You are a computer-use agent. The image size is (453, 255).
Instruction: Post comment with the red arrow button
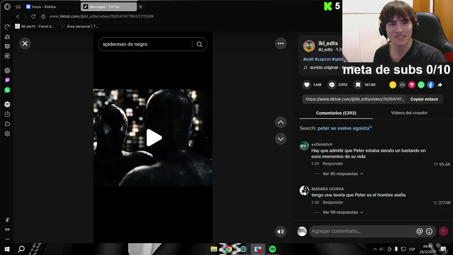click(443, 231)
